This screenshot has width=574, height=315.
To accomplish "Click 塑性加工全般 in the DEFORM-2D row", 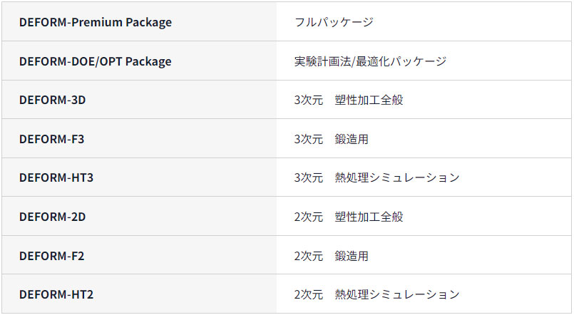I will 369,217.
